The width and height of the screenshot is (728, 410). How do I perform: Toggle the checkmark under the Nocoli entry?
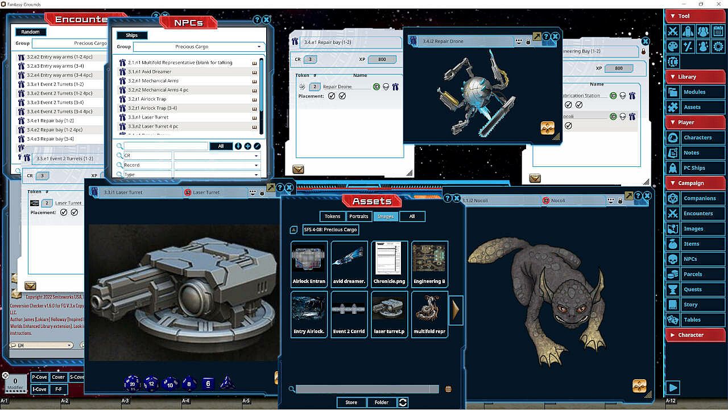coord(568,126)
